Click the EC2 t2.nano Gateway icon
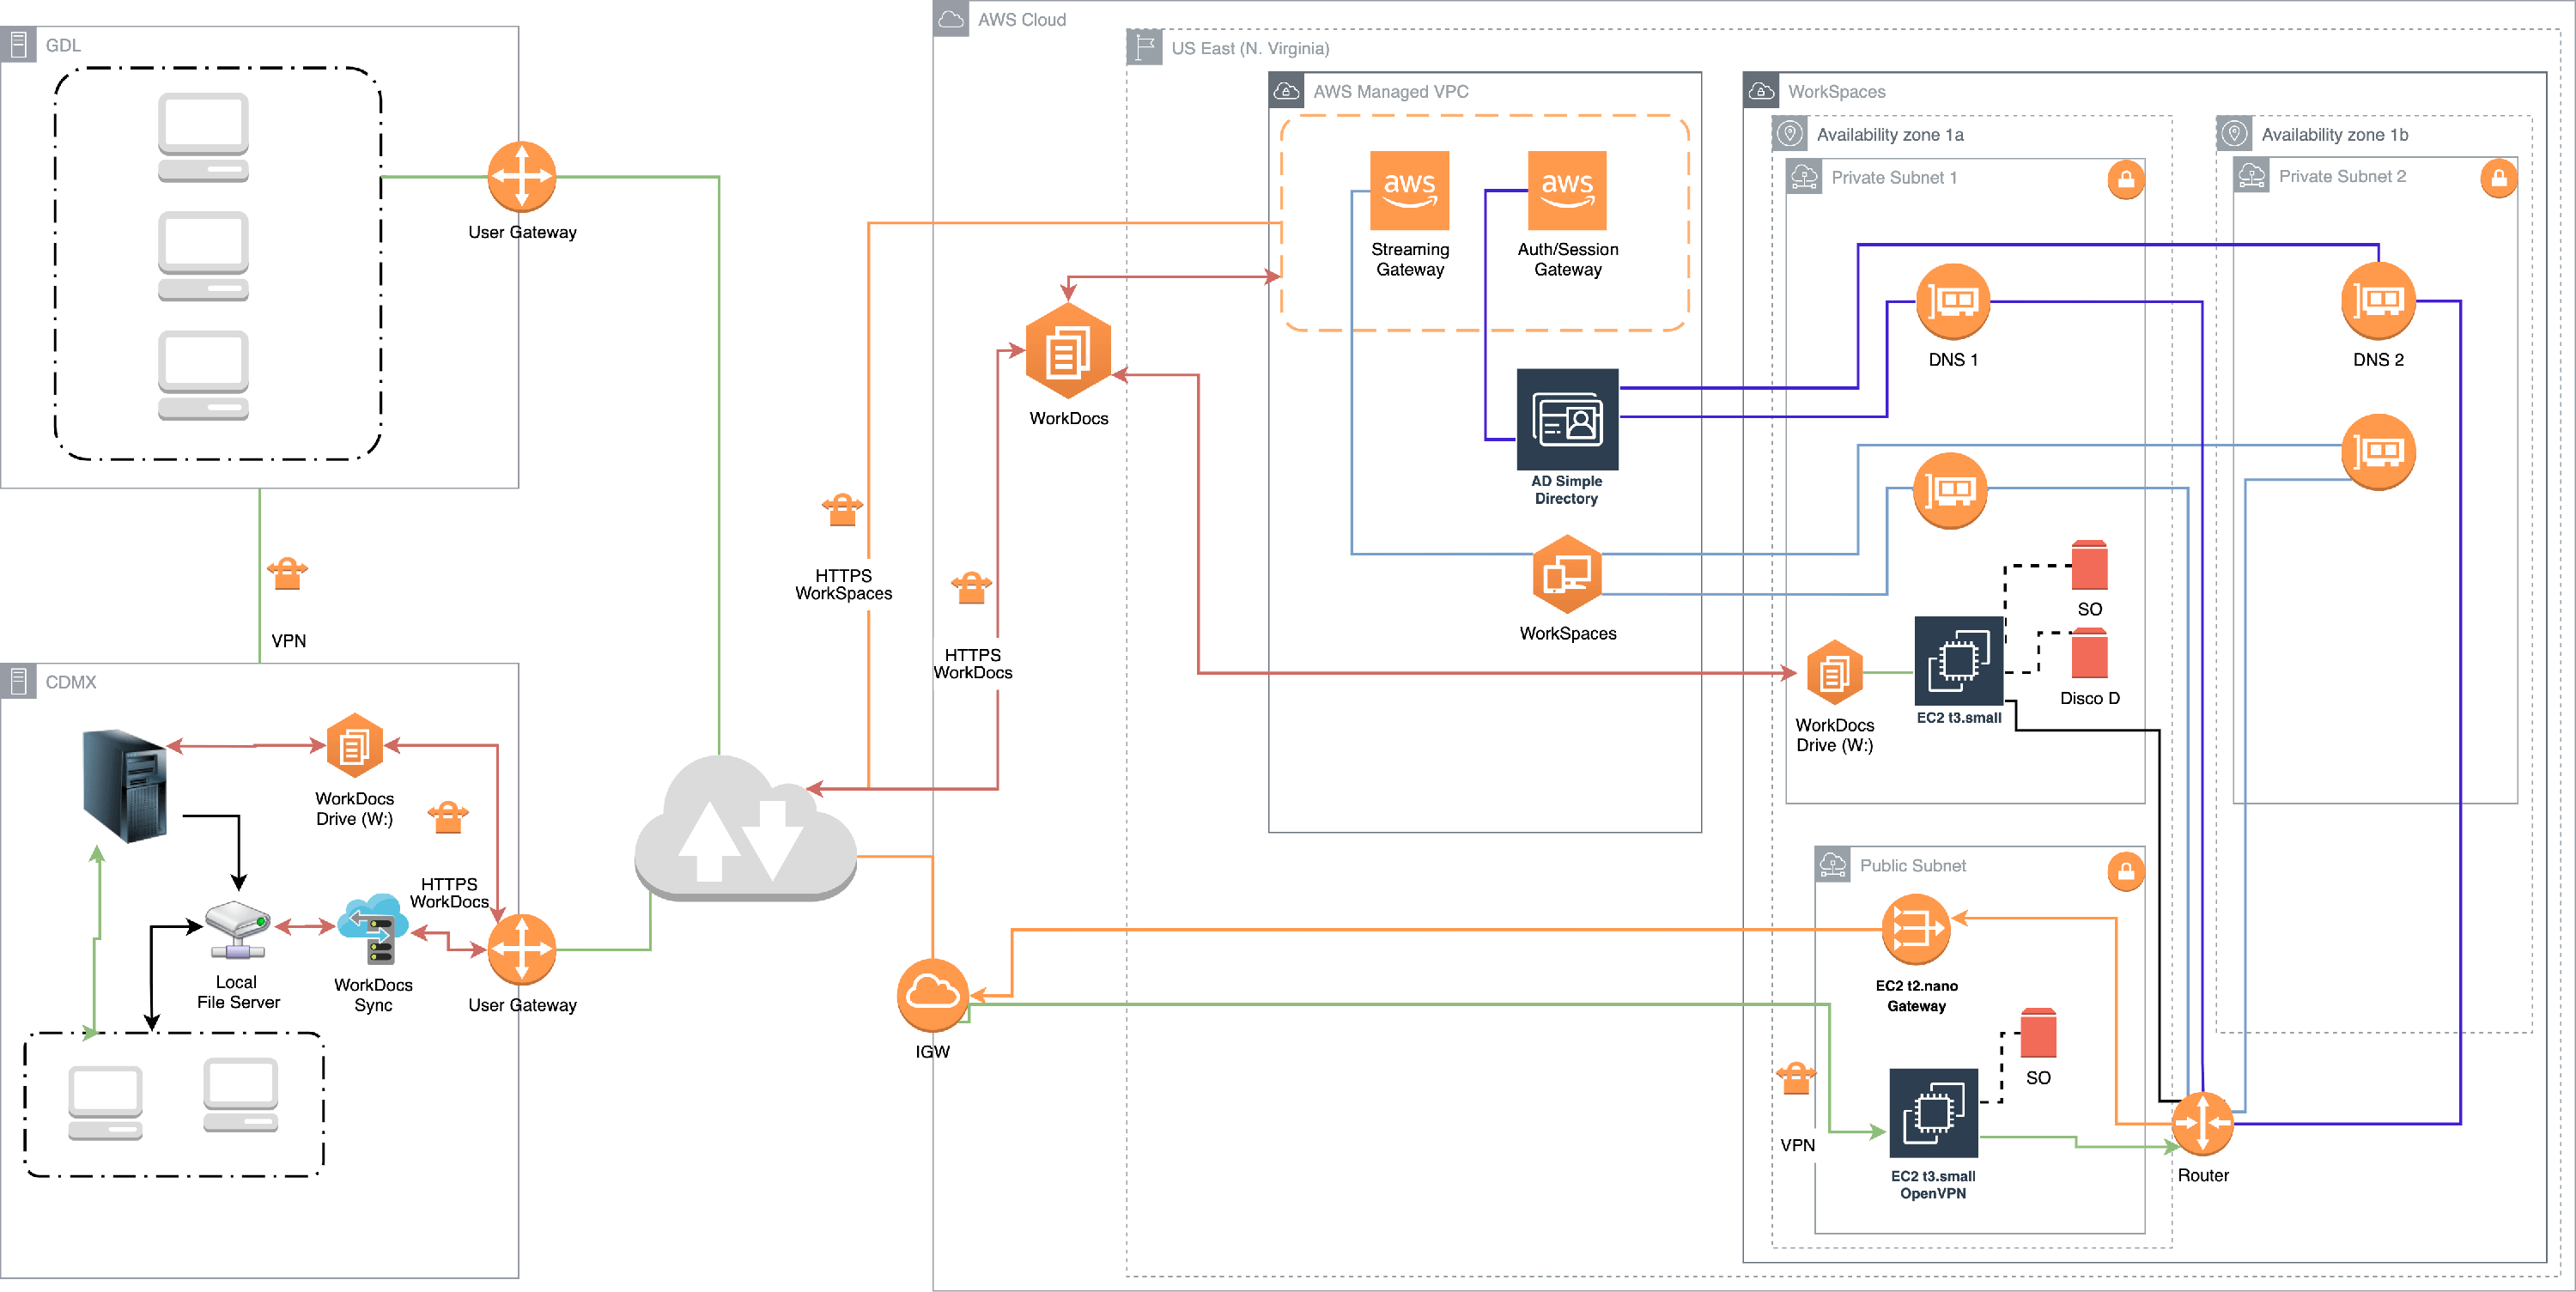 click(x=1915, y=929)
